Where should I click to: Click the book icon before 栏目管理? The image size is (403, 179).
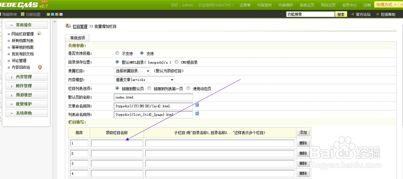[68, 26]
